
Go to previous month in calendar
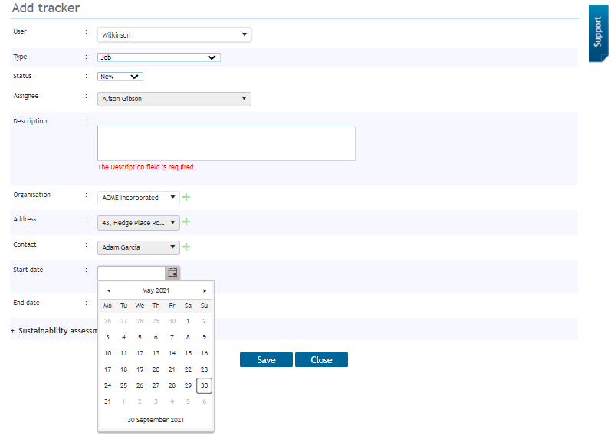tap(109, 290)
